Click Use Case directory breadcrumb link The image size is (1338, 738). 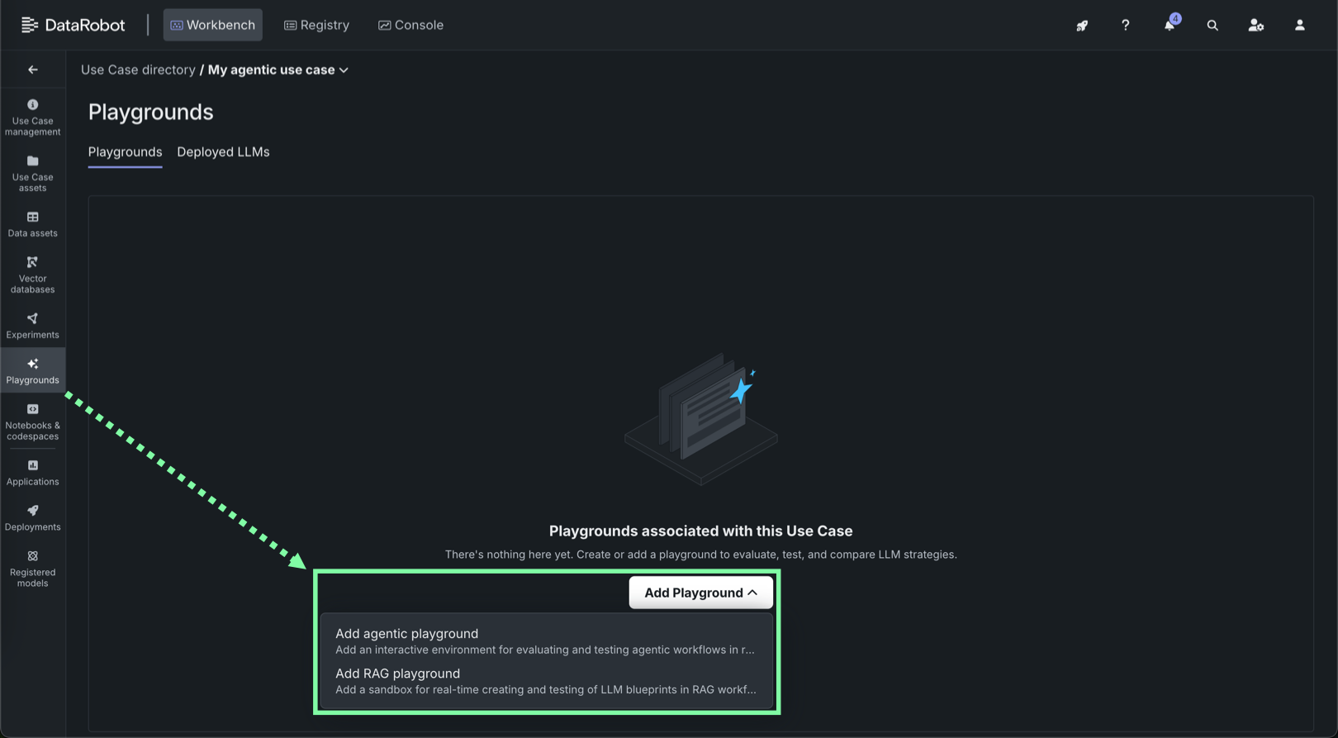click(138, 70)
